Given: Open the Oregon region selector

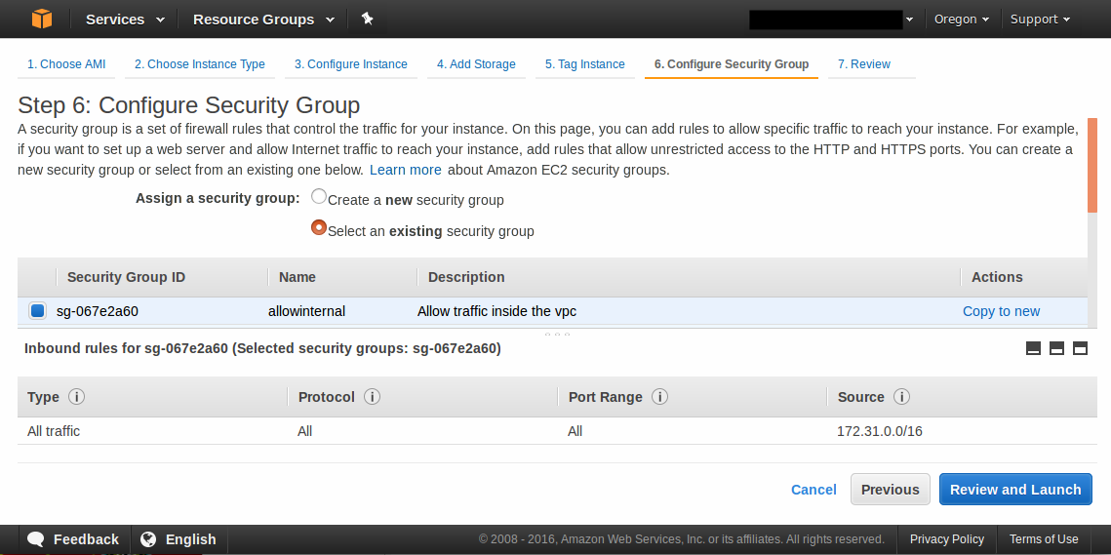Looking at the screenshot, I should point(961,20).
